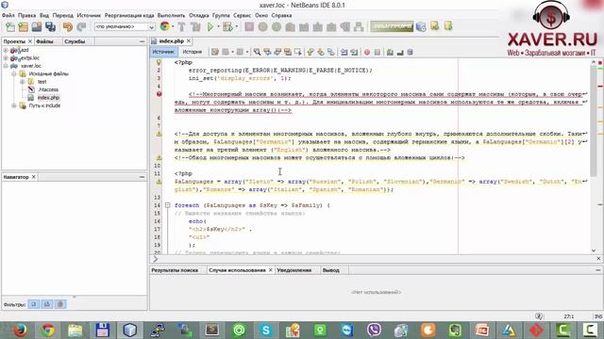Screen dimensions: 604x339
Task: Click the Redo toolbar icon
Action: tap(81, 27)
